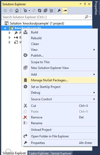Click the Pending Changes Filter clock icon
Viewport: 100px width, 155px height.
coord(25,11)
